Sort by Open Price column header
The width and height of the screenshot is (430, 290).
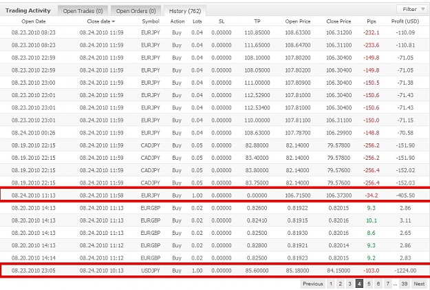click(297, 21)
